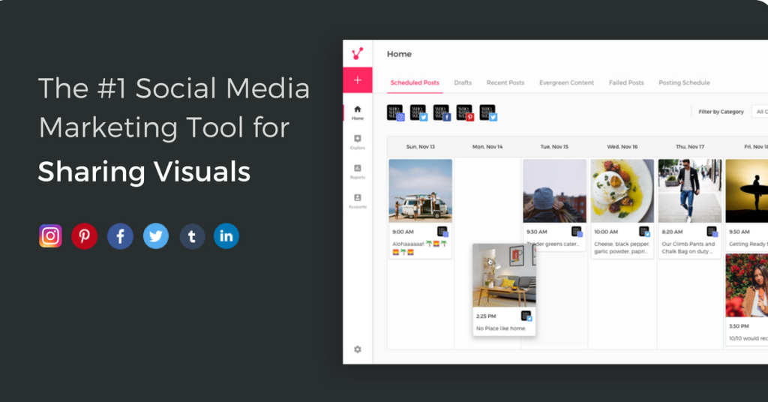Click account badge on 10:00 AM post
This screenshot has height=402, width=768.
pos(644,232)
